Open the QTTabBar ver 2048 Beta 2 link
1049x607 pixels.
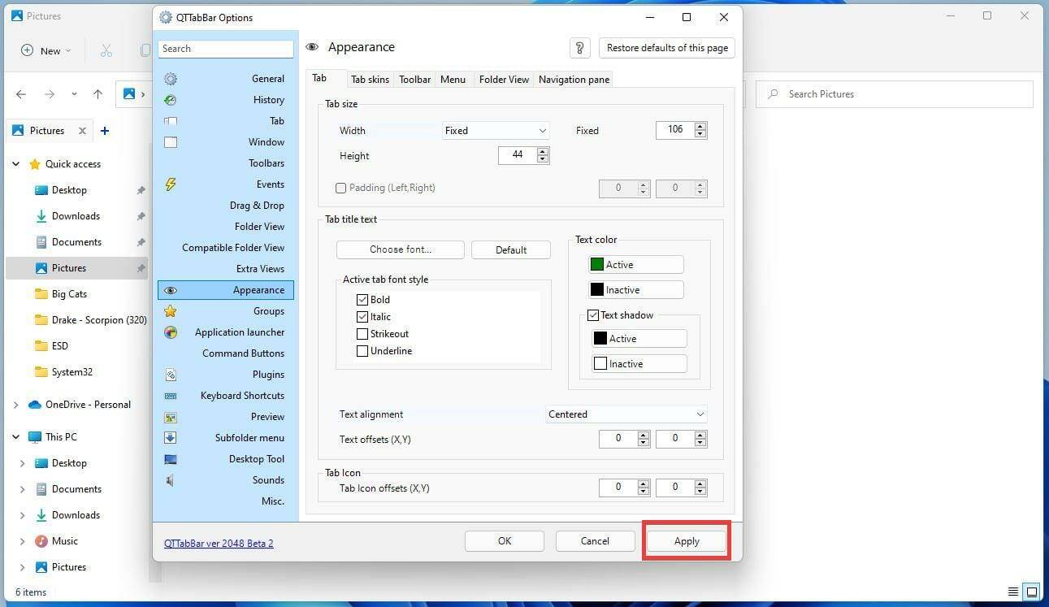[x=218, y=543]
